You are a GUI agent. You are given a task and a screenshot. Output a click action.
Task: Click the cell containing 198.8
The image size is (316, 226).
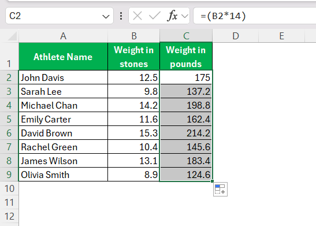(186, 105)
